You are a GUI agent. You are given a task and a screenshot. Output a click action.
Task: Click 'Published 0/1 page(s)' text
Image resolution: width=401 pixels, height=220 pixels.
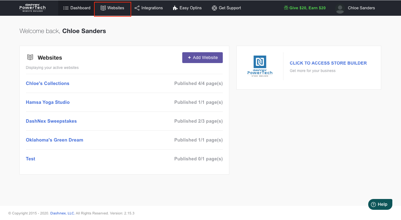click(198, 159)
